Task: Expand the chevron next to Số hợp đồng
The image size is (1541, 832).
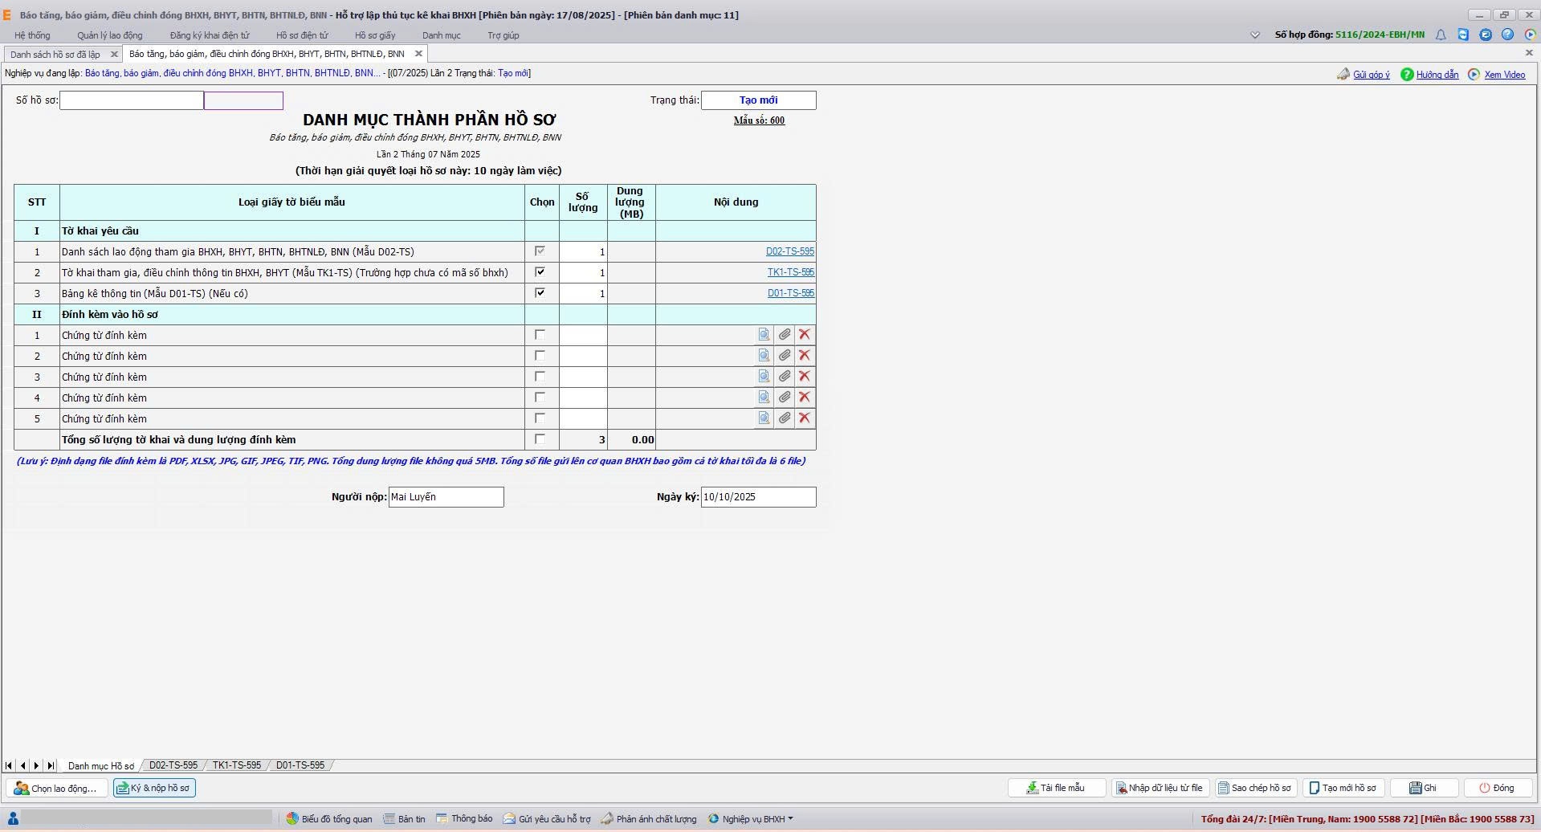Action: click(1255, 35)
